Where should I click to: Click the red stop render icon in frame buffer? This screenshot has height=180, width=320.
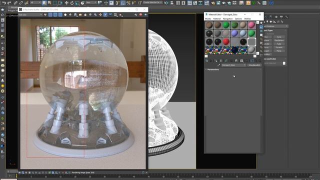pyautogui.click(x=140, y=14)
